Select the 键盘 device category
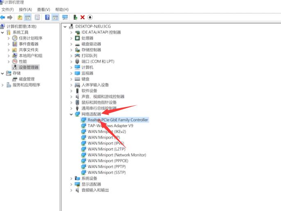 pos(86,79)
